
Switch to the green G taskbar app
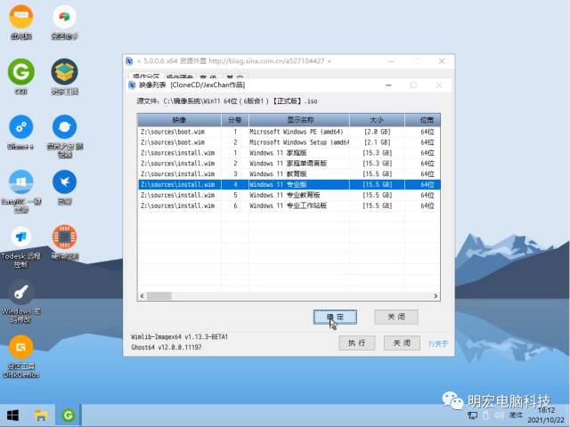(68, 415)
